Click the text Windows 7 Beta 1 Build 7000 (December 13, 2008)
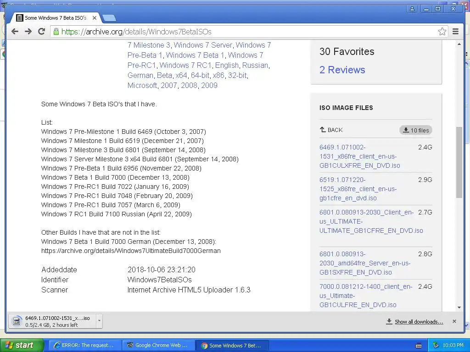The image size is (470, 352). pos(115,177)
